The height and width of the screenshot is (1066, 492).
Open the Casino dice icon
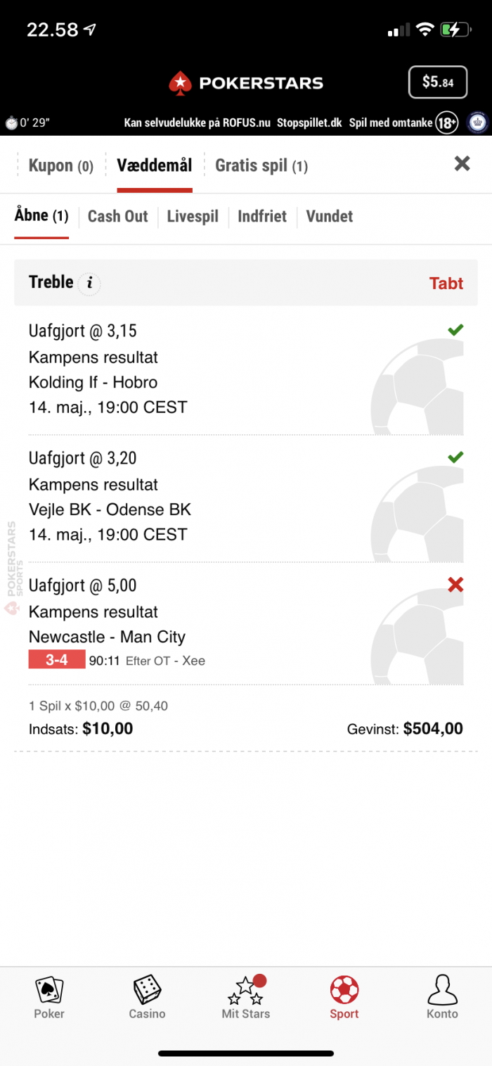click(148, 990)
